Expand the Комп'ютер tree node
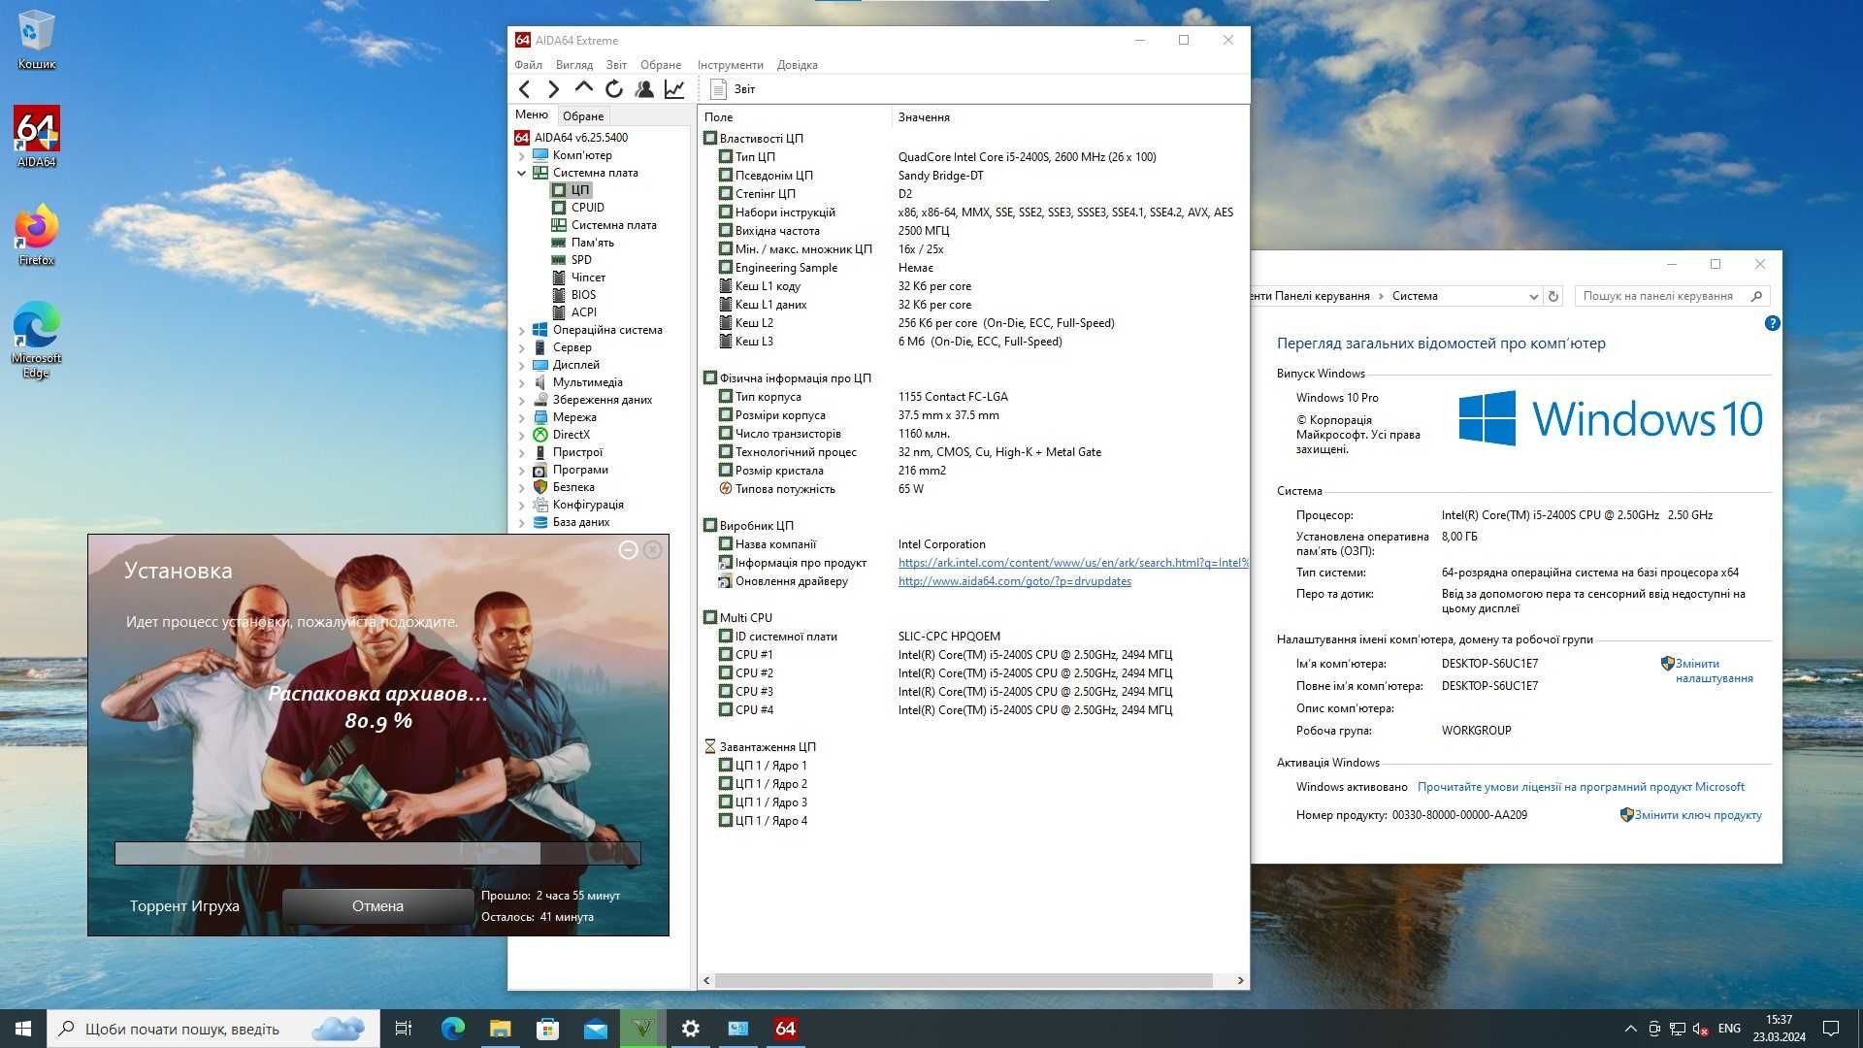The width and height of the screenshot is (1863, 1048). (x=521, y=155)
